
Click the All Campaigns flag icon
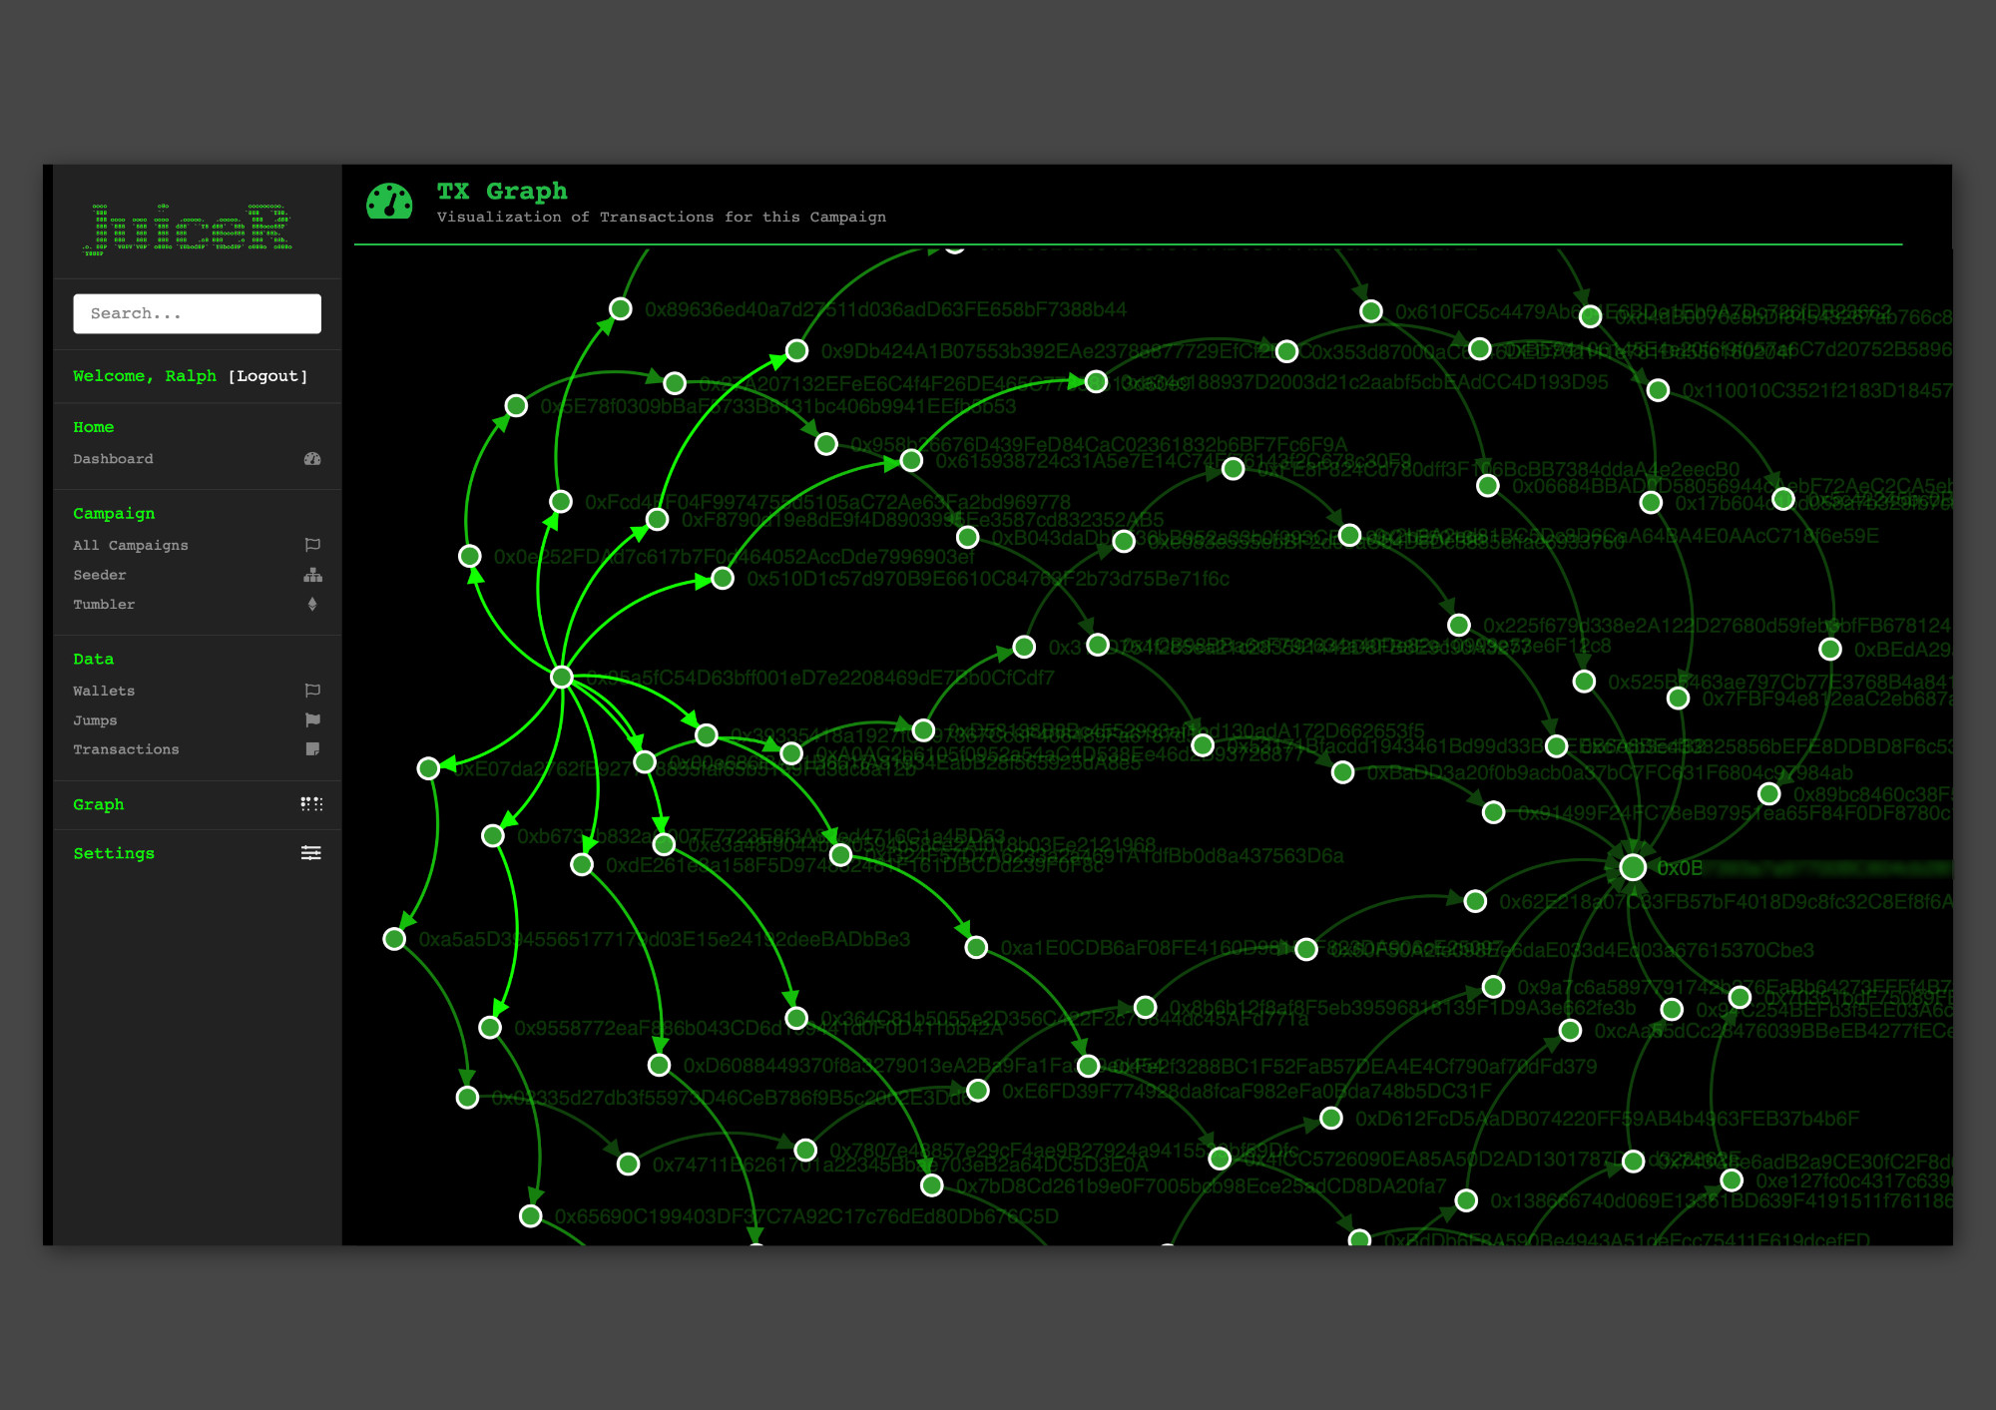click(x=312, y=545)
